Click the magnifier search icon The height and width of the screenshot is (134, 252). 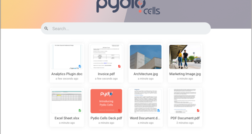[46, 29]
